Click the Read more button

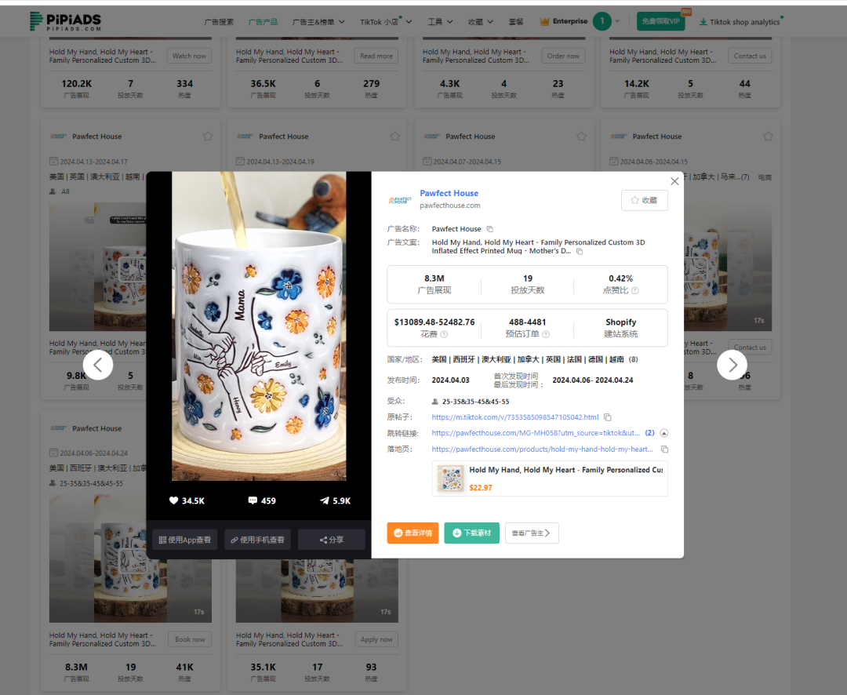click(376, 56)
